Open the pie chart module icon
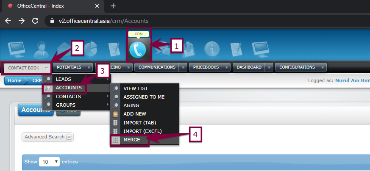This screenshot has height=171, width=370. pyautogui.click(x=91, y=49)
